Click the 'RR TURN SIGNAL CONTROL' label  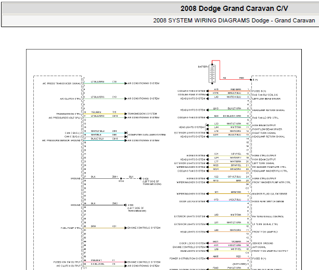[x=268, y=217]
